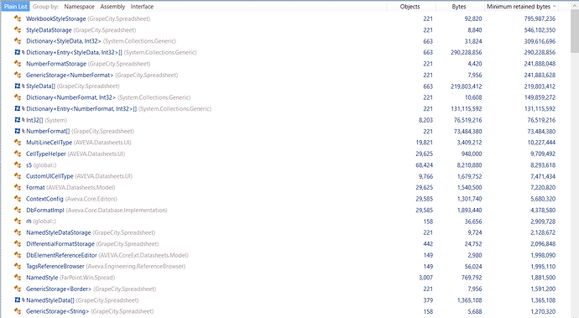Click the class icon next to TagsReferenceBrowser
Viewport: 579px width, 318px height.
tap(18, 266)
